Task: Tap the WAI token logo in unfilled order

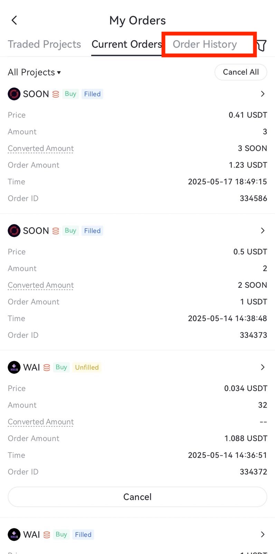Action: click(x=14, y=367)
